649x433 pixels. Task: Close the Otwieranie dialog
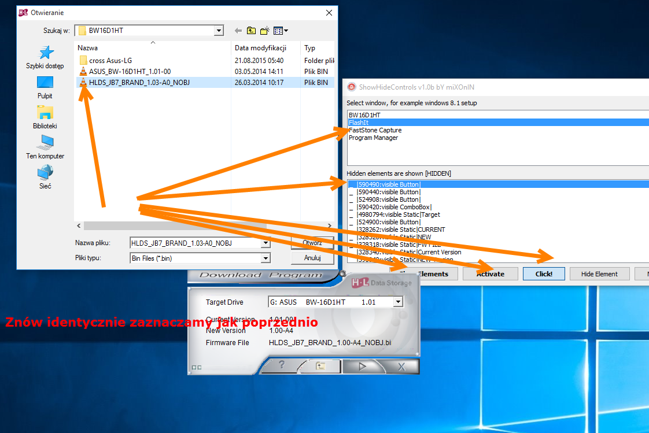(329, 13)
